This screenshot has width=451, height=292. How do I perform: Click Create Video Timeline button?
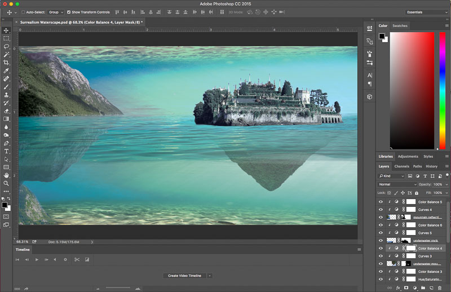[x=184, y=276]
